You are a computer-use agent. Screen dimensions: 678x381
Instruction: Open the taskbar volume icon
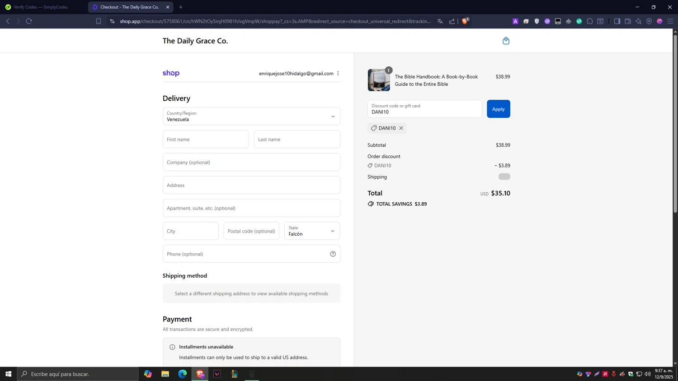click(648, 374)
